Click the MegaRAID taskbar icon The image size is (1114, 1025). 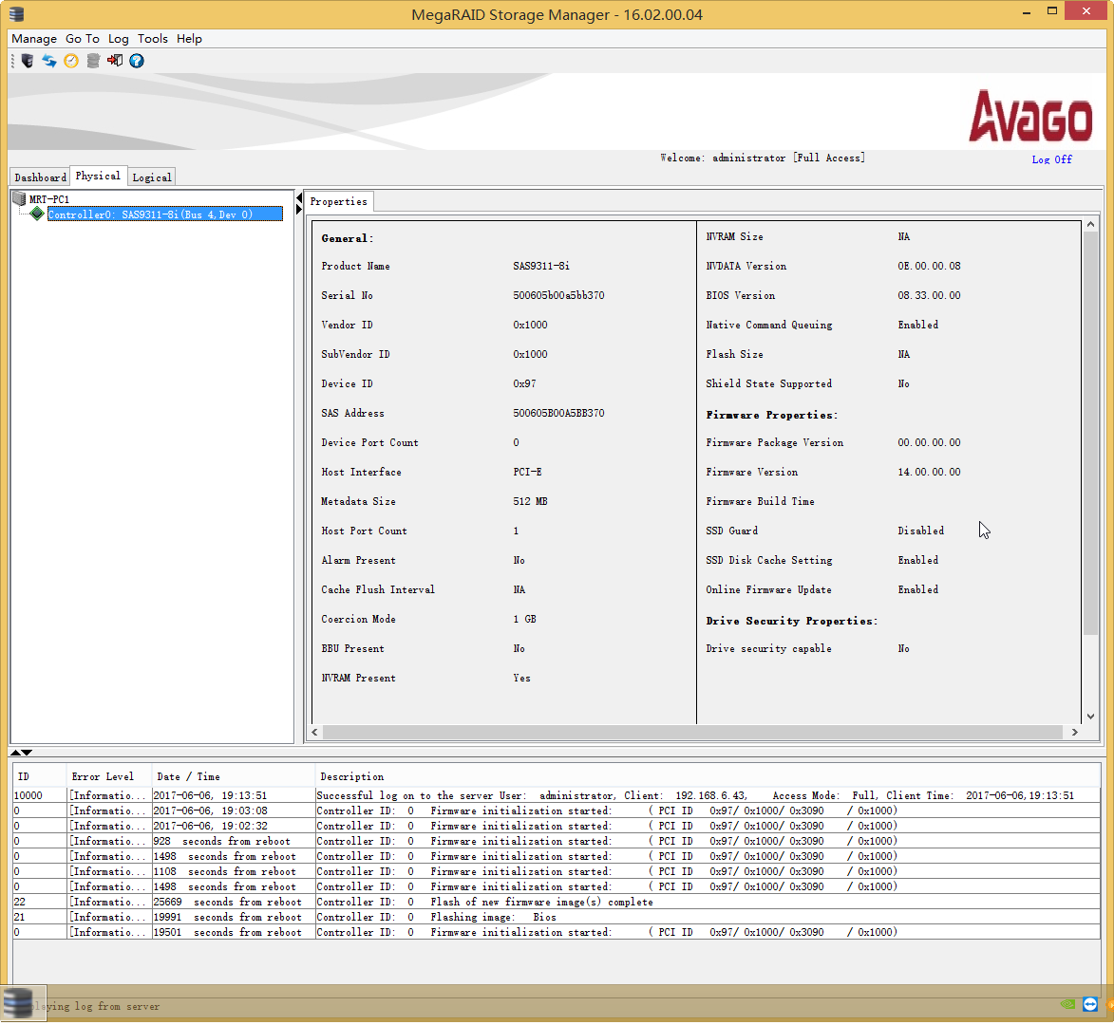click(18, 1004)
